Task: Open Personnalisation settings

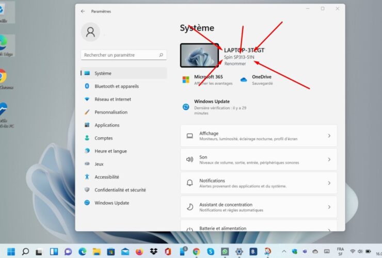Action: 124,112
